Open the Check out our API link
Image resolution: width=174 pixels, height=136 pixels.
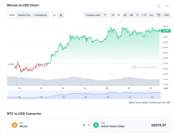click(x=160, y=103)
